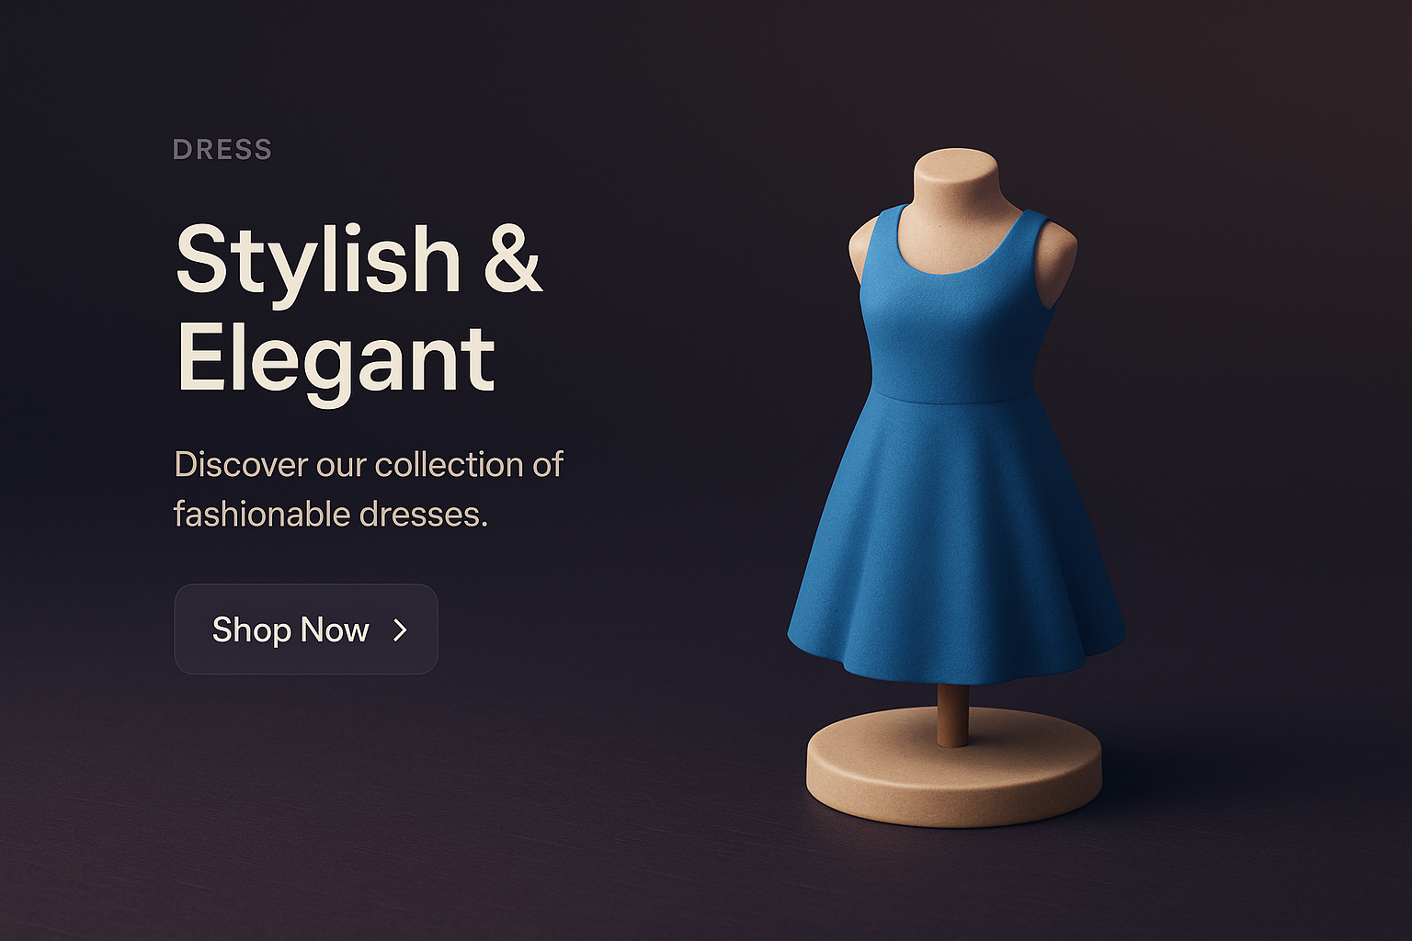Click the 'Shop Now' text label
Screen dimensions: 1412x941
click(290, 630)
